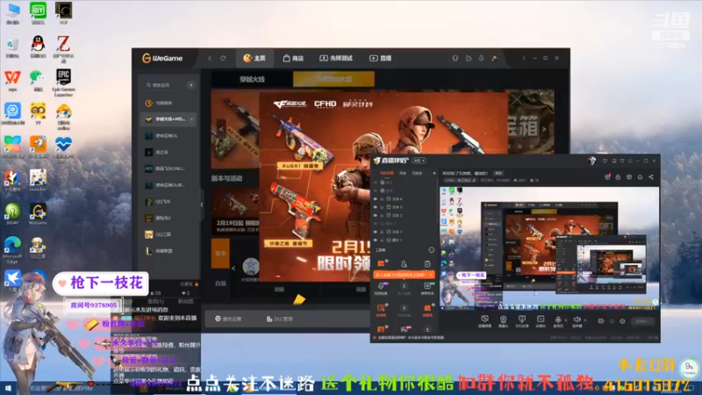Open the Microsoft Edge desktop shortcut
Screen dimensions: 702x395
12,250
